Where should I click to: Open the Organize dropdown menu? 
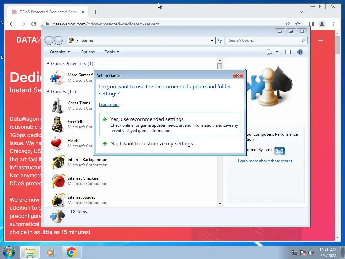point(60,52)
